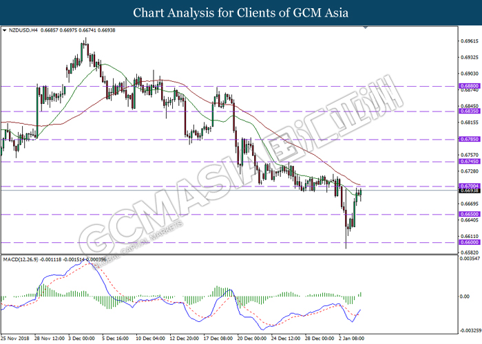Click the 0.66695 price axis value

470,204
